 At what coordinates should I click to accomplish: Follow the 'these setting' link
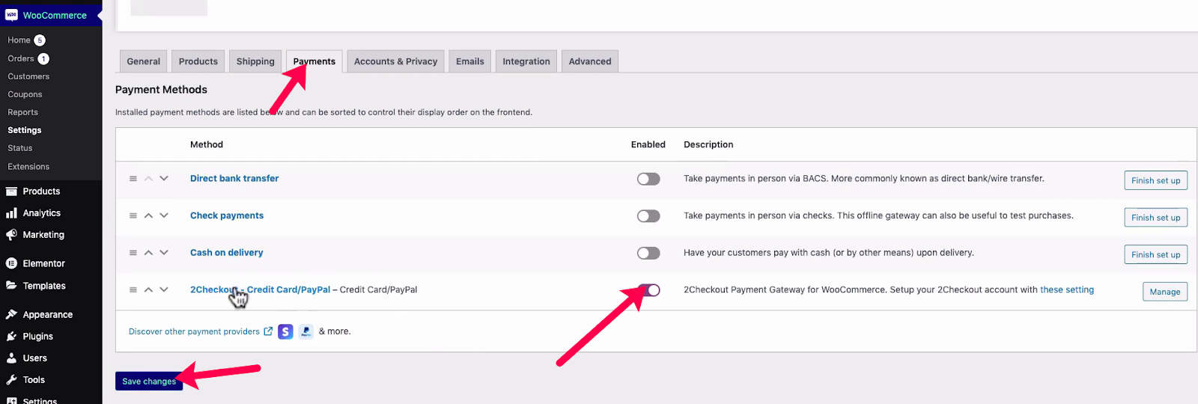(x=1067, y=290)
